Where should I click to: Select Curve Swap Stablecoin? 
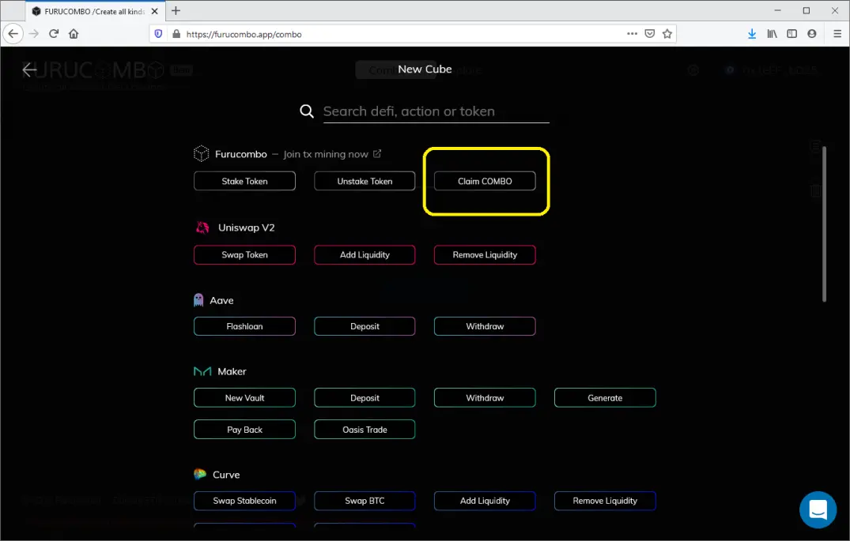point(244,501)
